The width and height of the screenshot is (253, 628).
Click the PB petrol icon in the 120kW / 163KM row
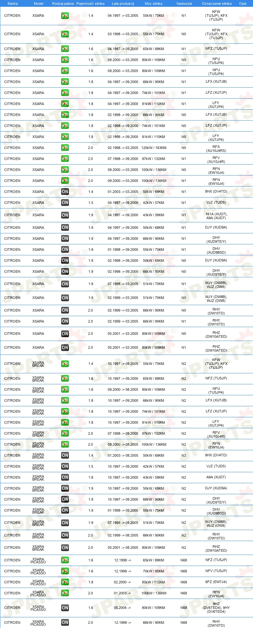65,148
